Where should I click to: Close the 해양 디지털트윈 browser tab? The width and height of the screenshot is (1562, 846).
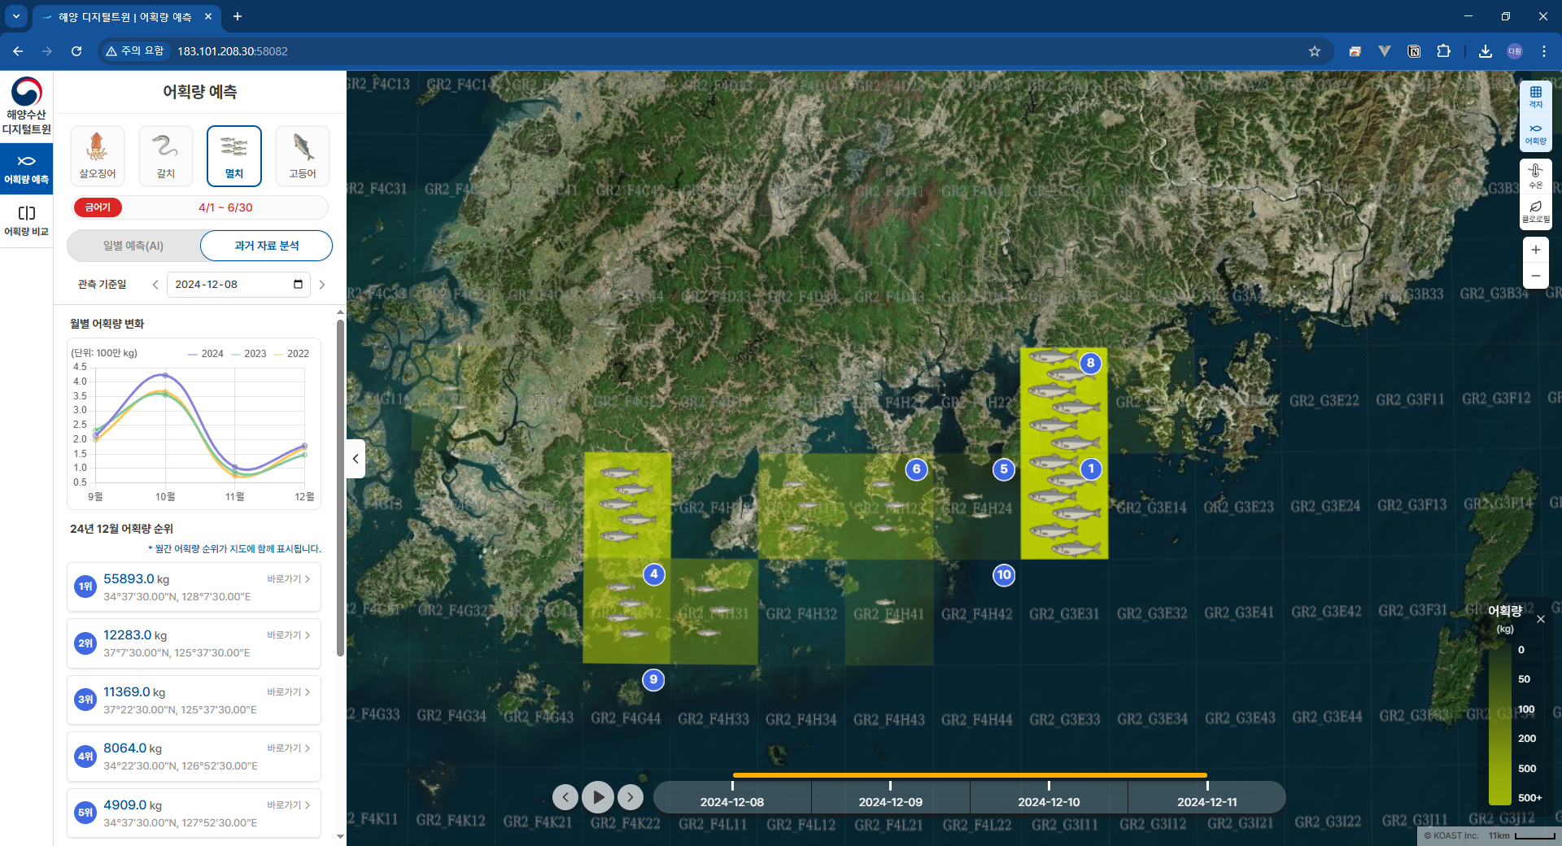tap(208, 16)
